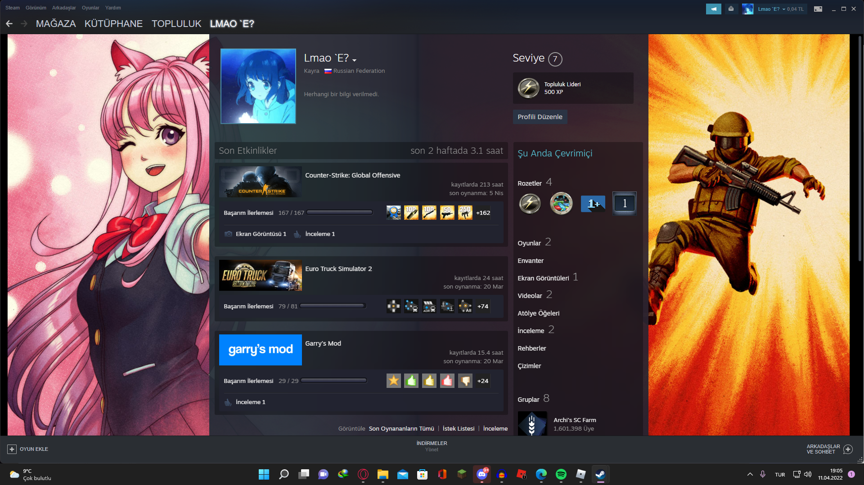Screen dimensions: 864x485
Task: Open the Oyunlar menu
Action: [x=90, y=8]
